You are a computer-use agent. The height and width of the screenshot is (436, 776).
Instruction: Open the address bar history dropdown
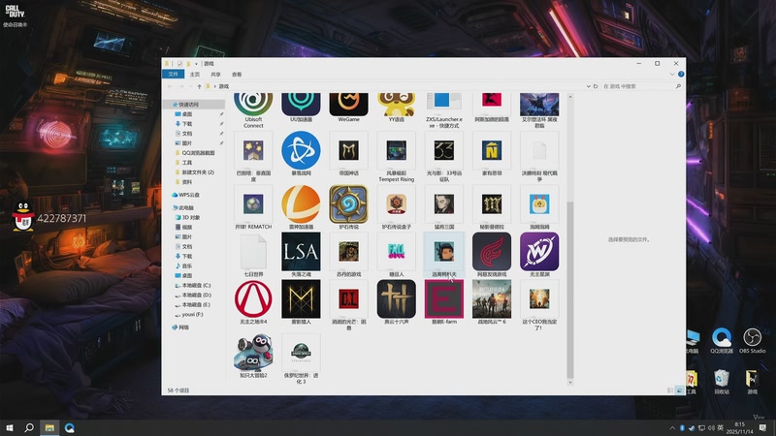588,86
